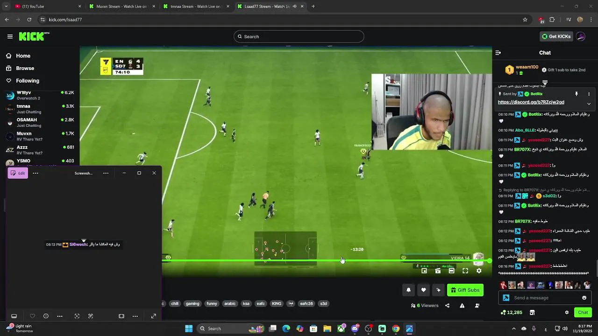Viewport: 598px width, 336px height.
Task: Click the Send a message field
Action: pyautogui.click(x=546, y=298)
